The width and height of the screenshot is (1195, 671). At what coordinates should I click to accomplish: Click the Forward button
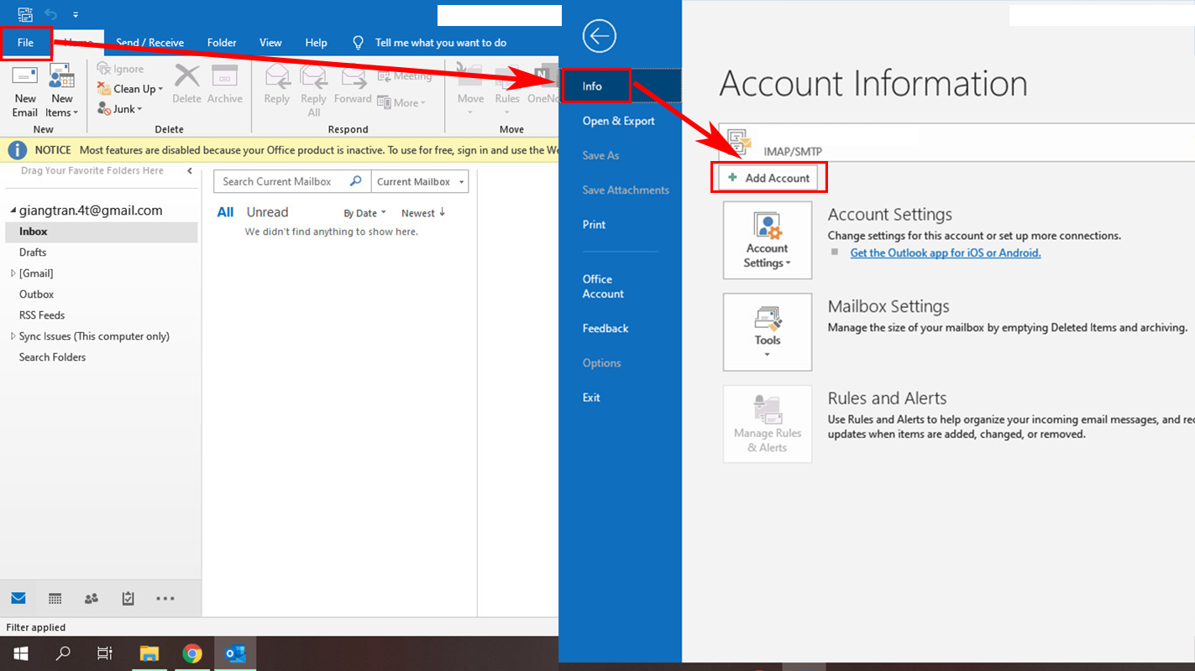pos(353,85)
